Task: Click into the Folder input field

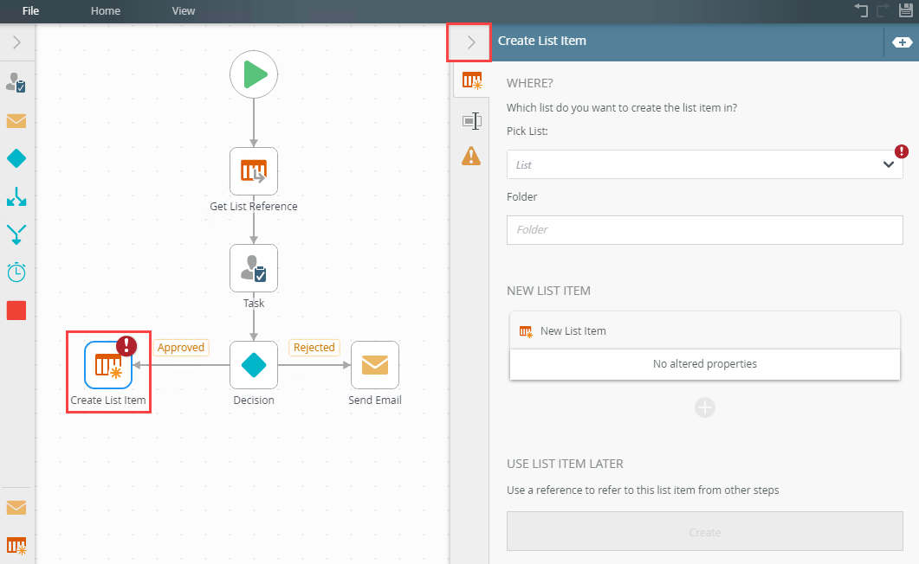Action: pyautogui.click(x=704, y=230)
